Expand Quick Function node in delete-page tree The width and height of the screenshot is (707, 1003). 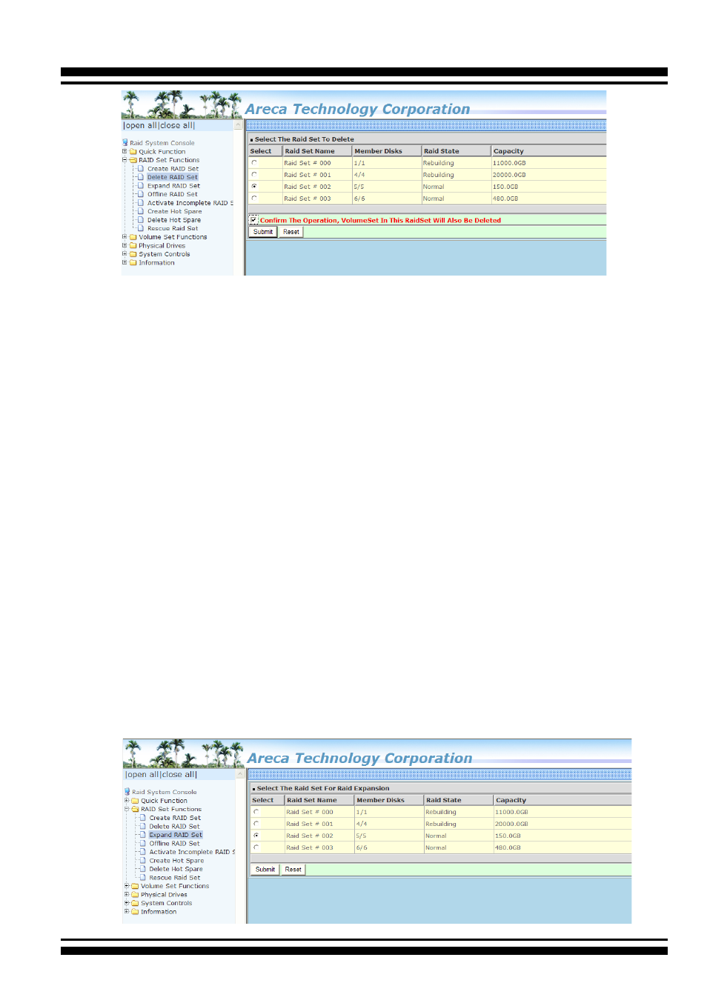[125, 151]
